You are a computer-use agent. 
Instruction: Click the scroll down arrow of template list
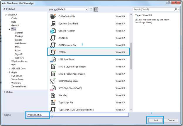[x=131, y=110]
